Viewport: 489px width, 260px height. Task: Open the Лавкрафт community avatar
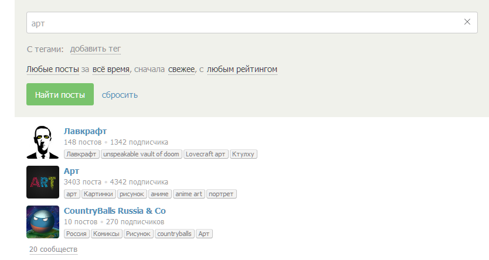pyautogui.click(x=43, y=142)
